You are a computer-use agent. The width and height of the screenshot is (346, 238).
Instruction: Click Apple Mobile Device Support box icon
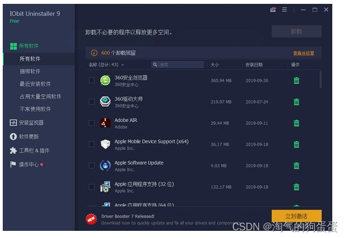[105, 144]
